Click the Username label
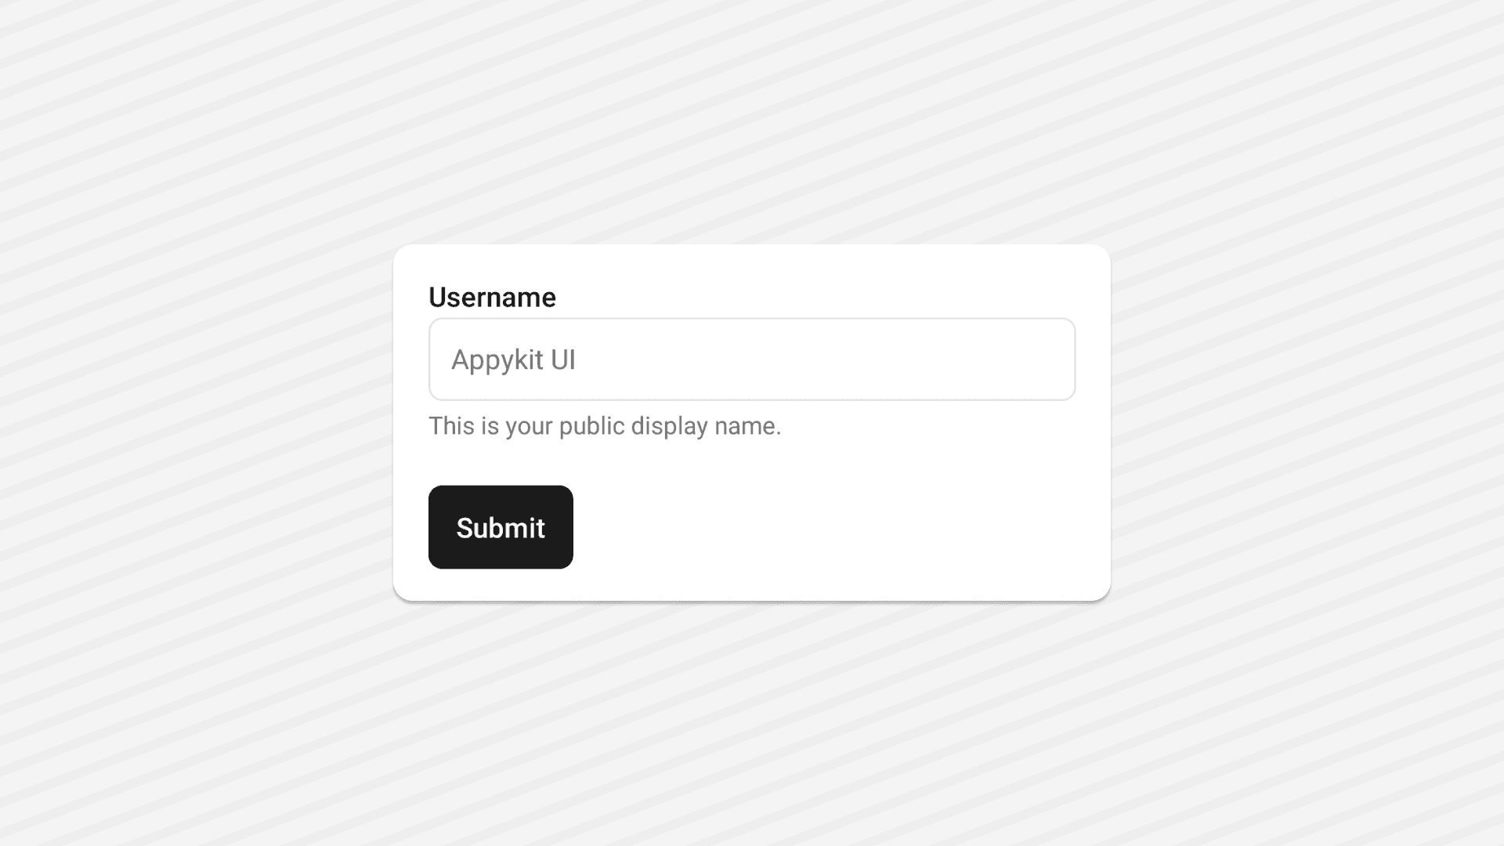The height and width of the screenshot is (846, 1504). point(492,298)
